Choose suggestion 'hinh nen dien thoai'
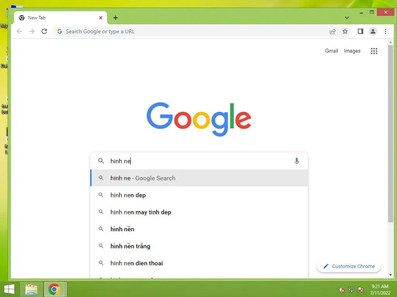Viewport: 397px width, 297px height. tap(199, 263)
